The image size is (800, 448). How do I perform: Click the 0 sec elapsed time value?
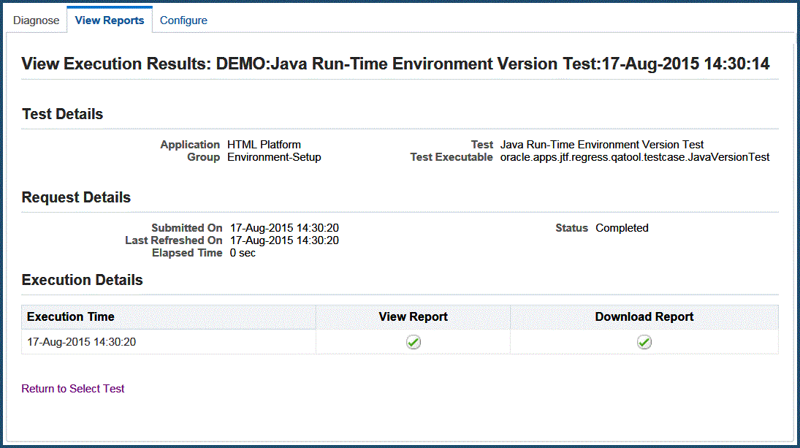click(243, 253)
